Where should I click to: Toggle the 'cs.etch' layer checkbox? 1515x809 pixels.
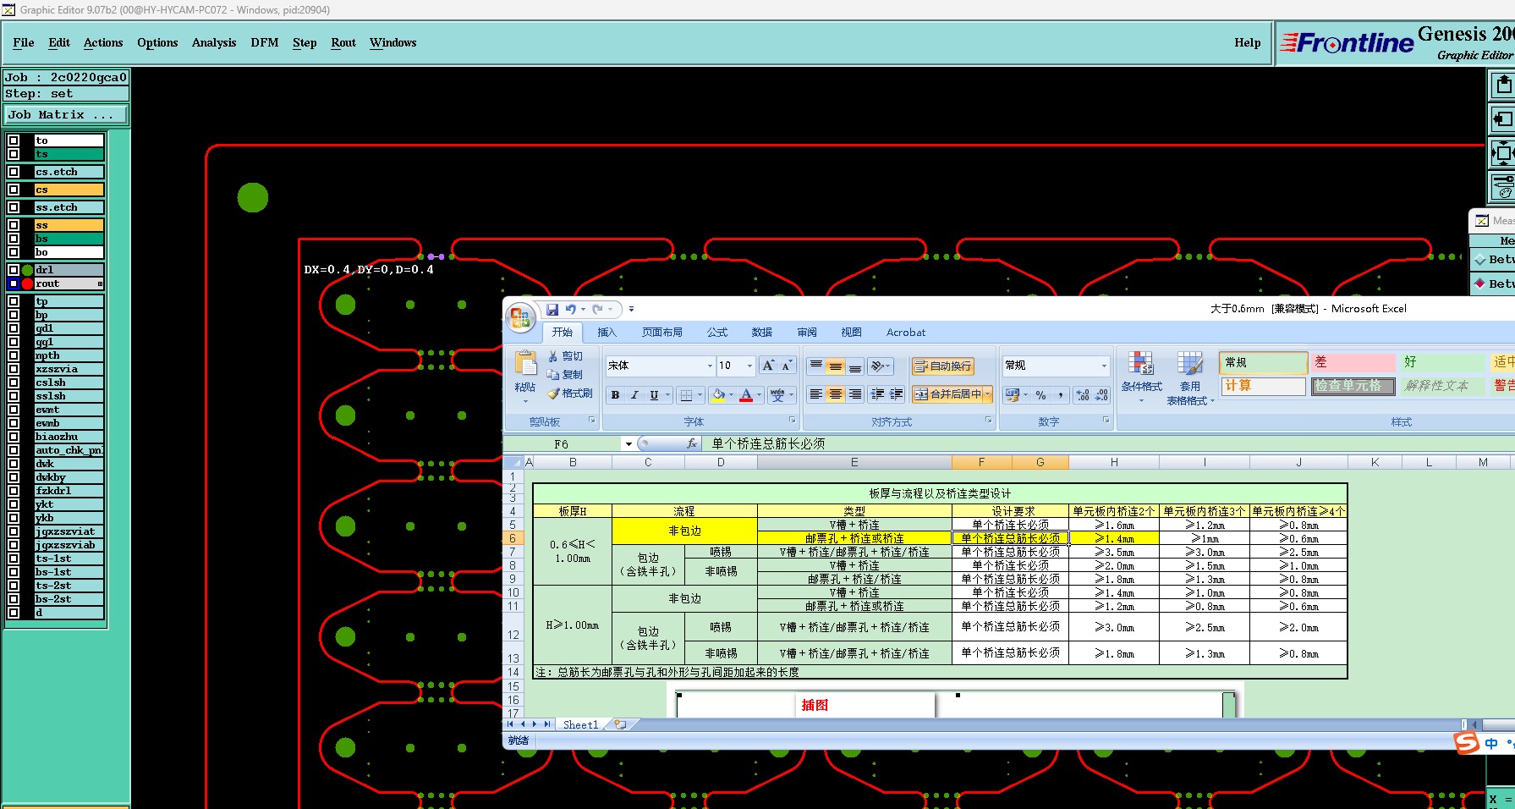pyautogui.click(x=14, y=172)
